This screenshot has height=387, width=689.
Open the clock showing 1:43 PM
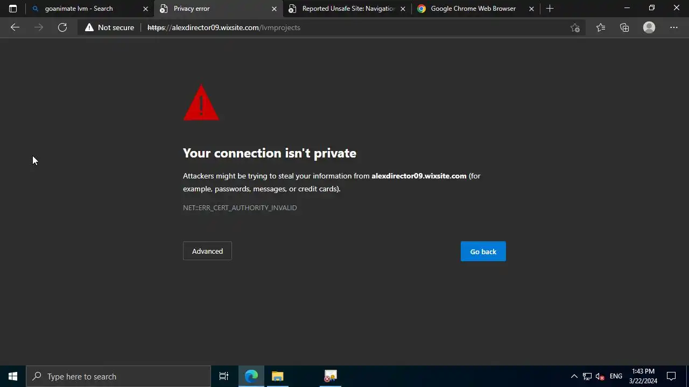(643, 376)
